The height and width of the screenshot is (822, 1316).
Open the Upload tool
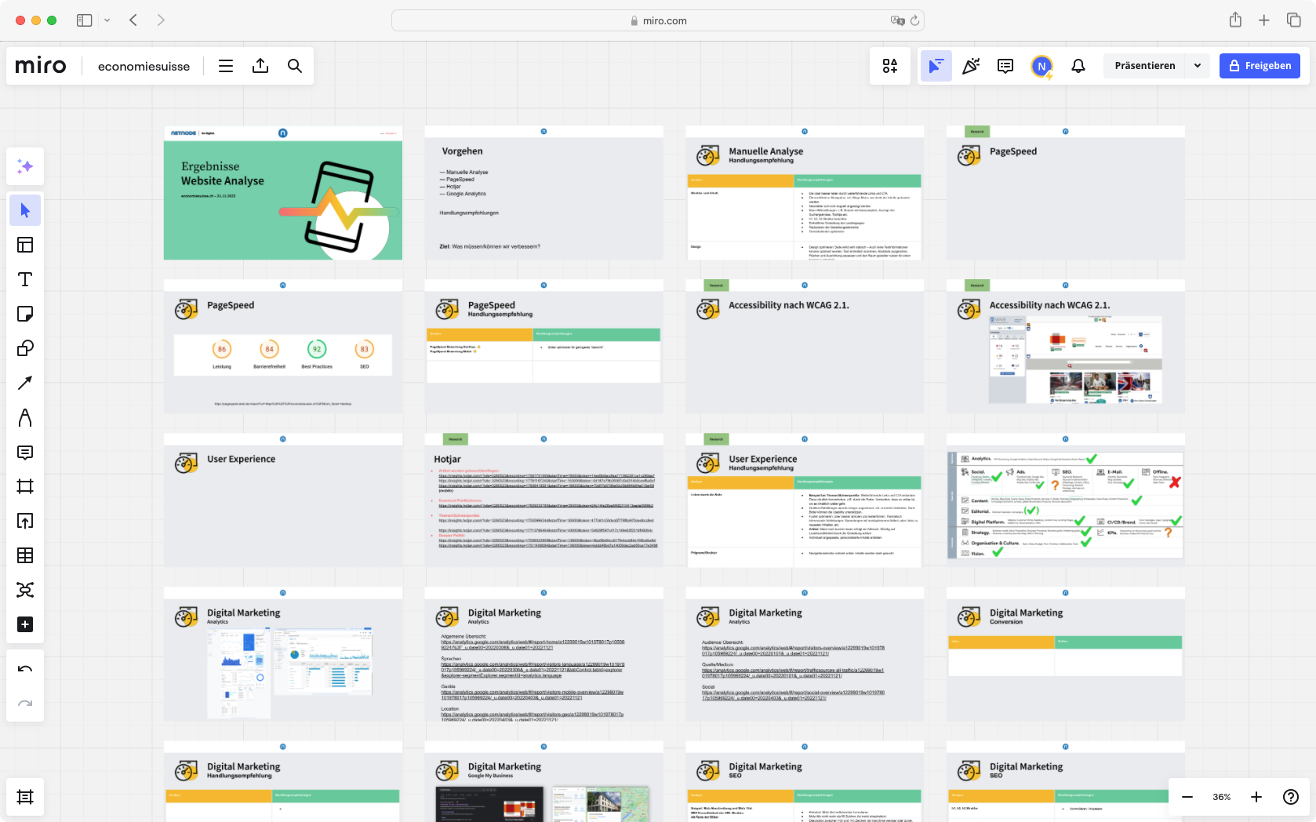click(25, 521)
